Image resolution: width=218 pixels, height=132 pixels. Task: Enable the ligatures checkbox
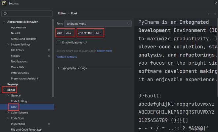59,42
